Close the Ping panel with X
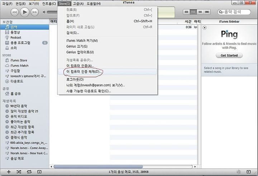The image size is (258, 176). coord(205,28)
